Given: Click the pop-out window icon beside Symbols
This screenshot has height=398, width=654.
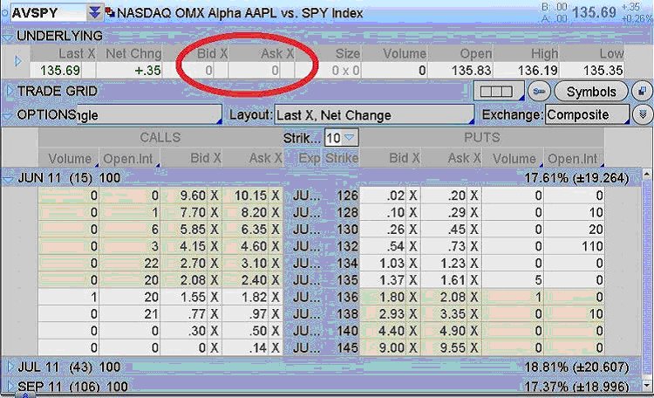Looking at the screenshot, I should click(x=642, y=91).
